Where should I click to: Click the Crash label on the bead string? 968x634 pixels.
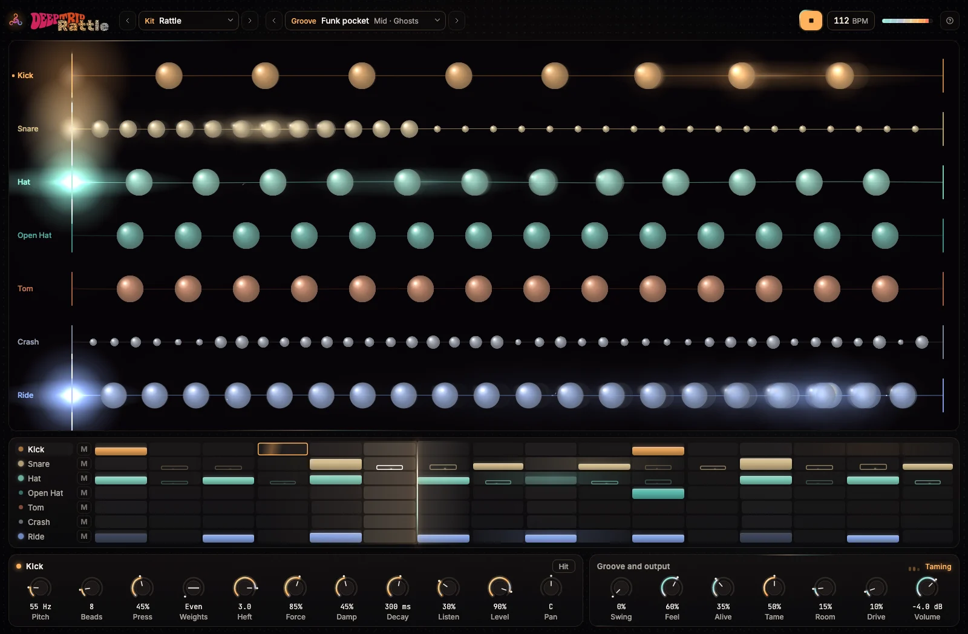click(x=28, y=342)
